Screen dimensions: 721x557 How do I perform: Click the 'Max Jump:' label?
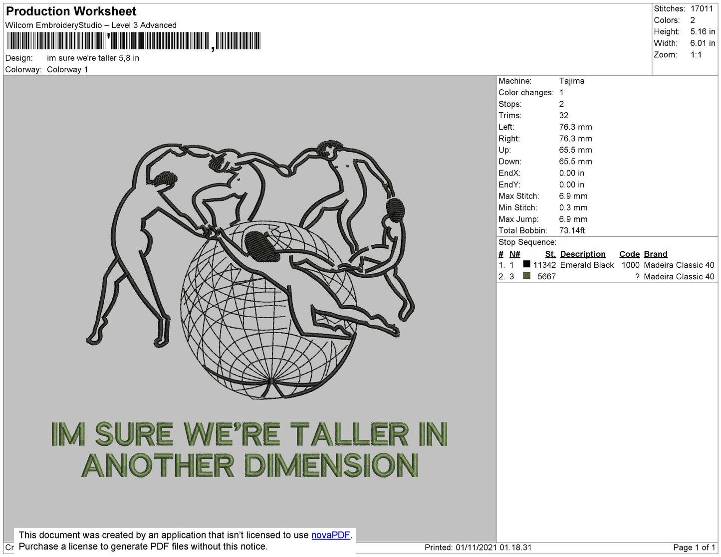click(x=518, y=219)
